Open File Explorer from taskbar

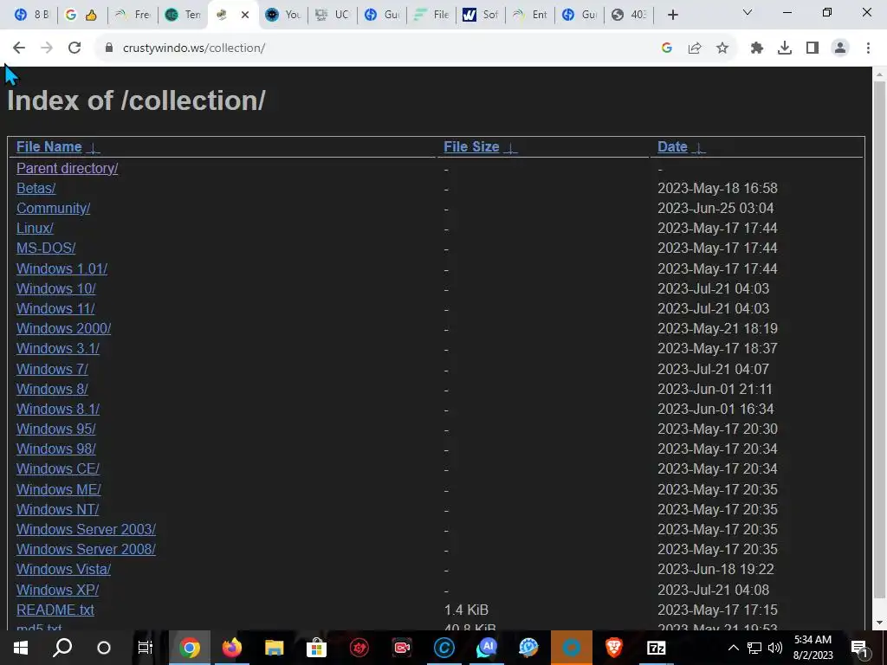point(274,648)
